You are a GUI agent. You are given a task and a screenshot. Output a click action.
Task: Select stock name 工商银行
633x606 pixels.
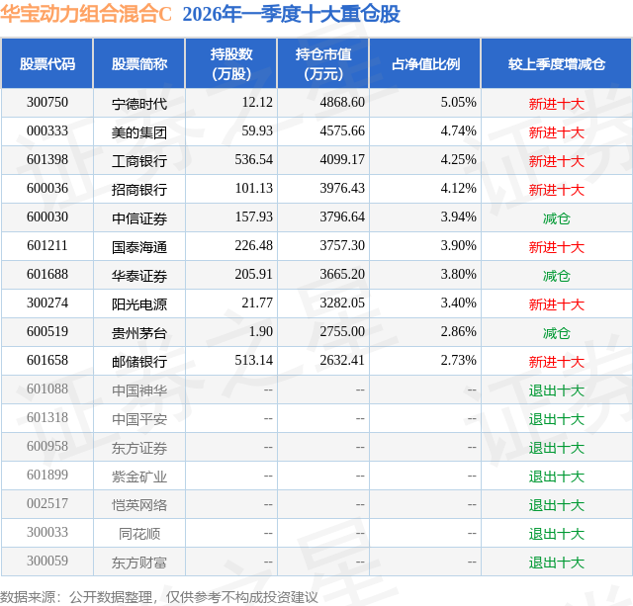[x=139, y=161]
